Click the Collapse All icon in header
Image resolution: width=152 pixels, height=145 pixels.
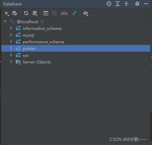pos(126,4)
